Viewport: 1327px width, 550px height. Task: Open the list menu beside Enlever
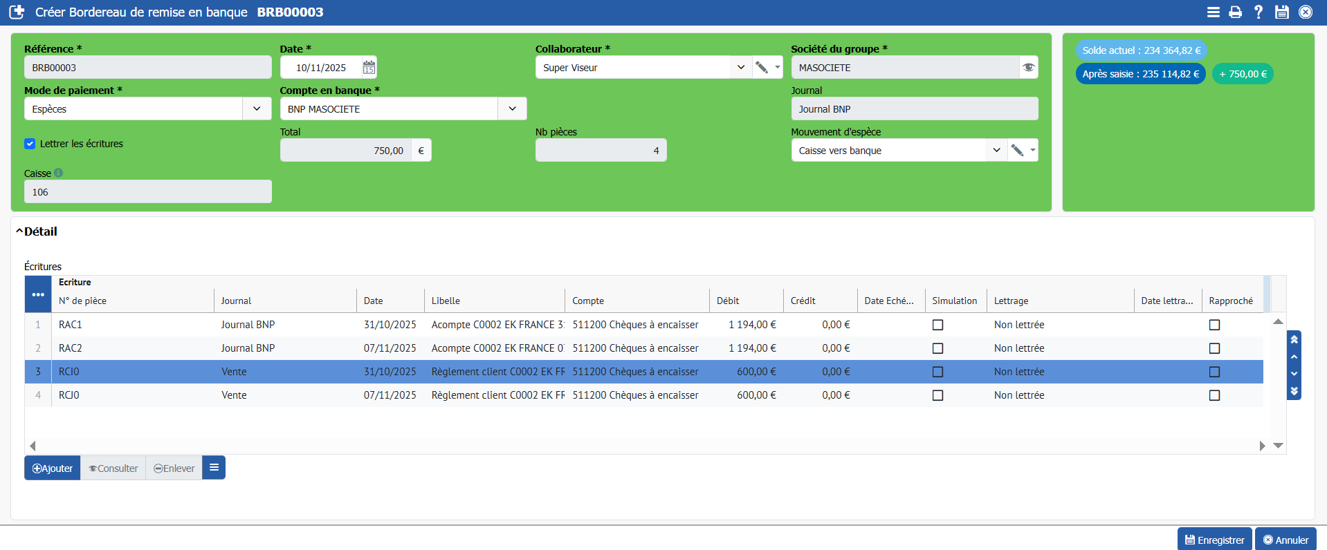pos(214,468)
